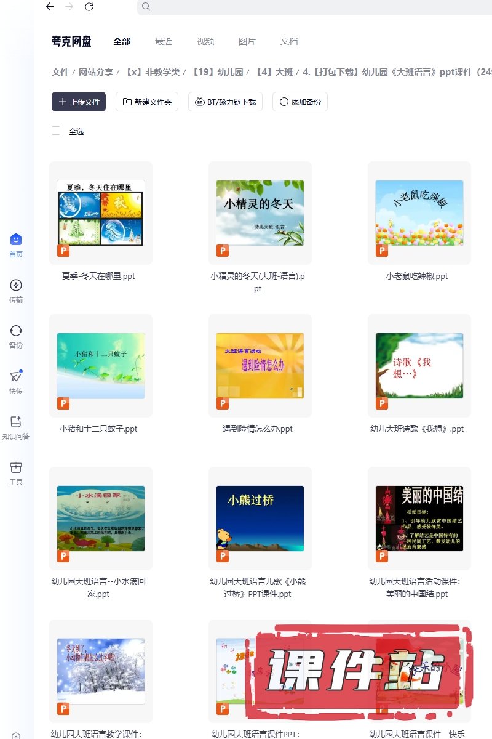This screenshot has height=739, width=492.
Task: Toggle the 全选 select-all checkbox
Action: pyautogui.click(x=56, y=131)
